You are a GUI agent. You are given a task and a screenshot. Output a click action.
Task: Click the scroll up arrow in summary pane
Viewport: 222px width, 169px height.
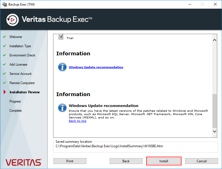(x=214, y=40)
